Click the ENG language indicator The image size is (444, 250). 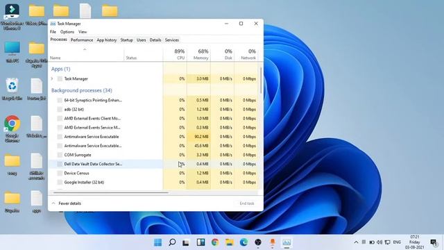pos(397,242)
